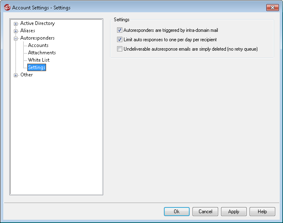
Task: Open Help for this dialog
Action: click(x=262, y=212)
